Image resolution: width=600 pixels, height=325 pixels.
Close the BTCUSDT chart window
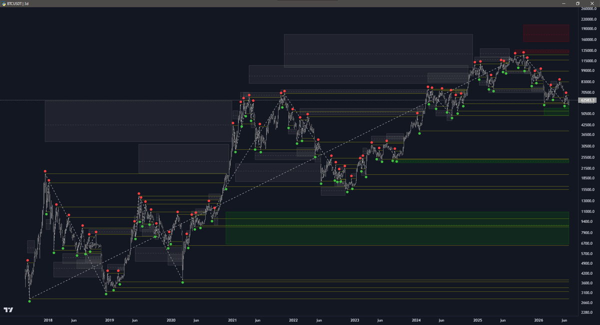coord(592,3)
